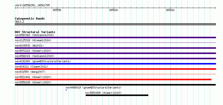Click the 36559k ruler position
This screenshot has height=105, width=223.
click(57, 10)
